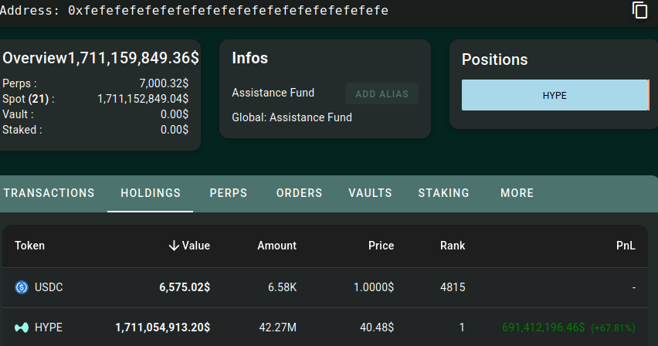Click the Positions card heading
The width and height of the screenshot is (658, 346).
click(495, 59)
